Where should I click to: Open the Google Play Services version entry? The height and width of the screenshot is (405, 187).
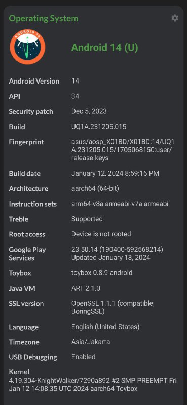click(117, 254)
